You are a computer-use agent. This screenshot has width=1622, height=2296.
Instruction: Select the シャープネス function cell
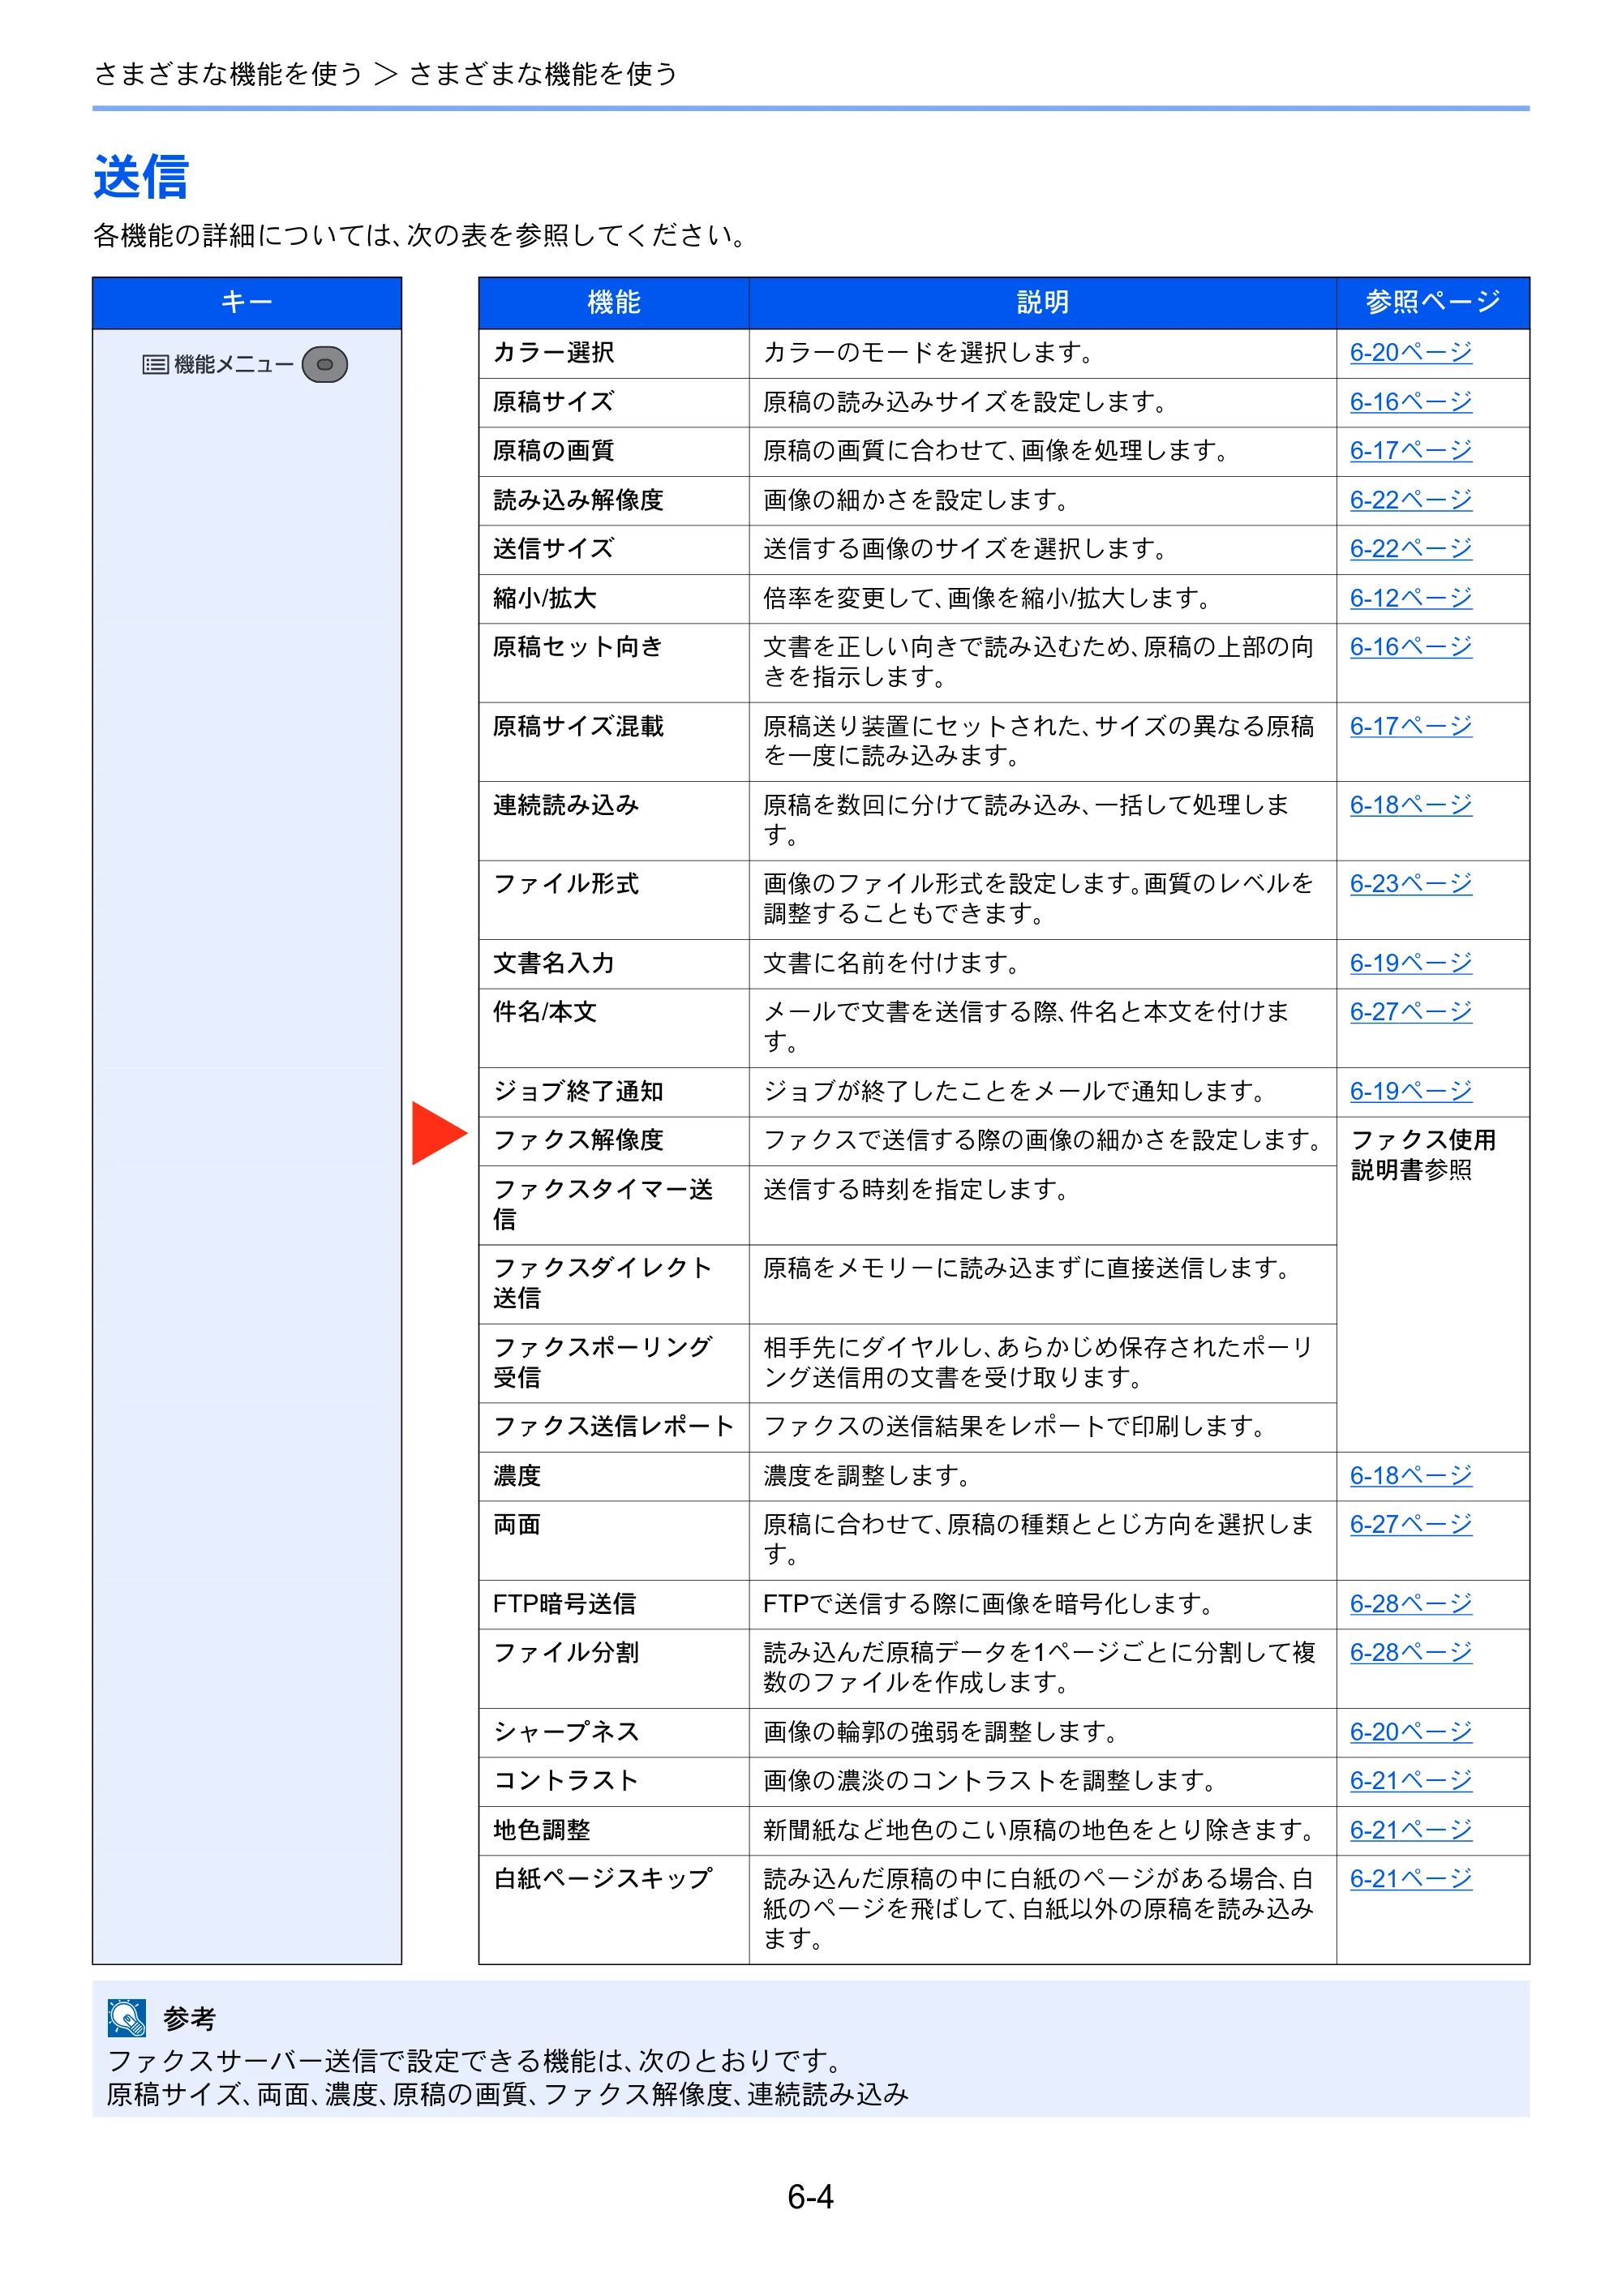pos(614,1732)
